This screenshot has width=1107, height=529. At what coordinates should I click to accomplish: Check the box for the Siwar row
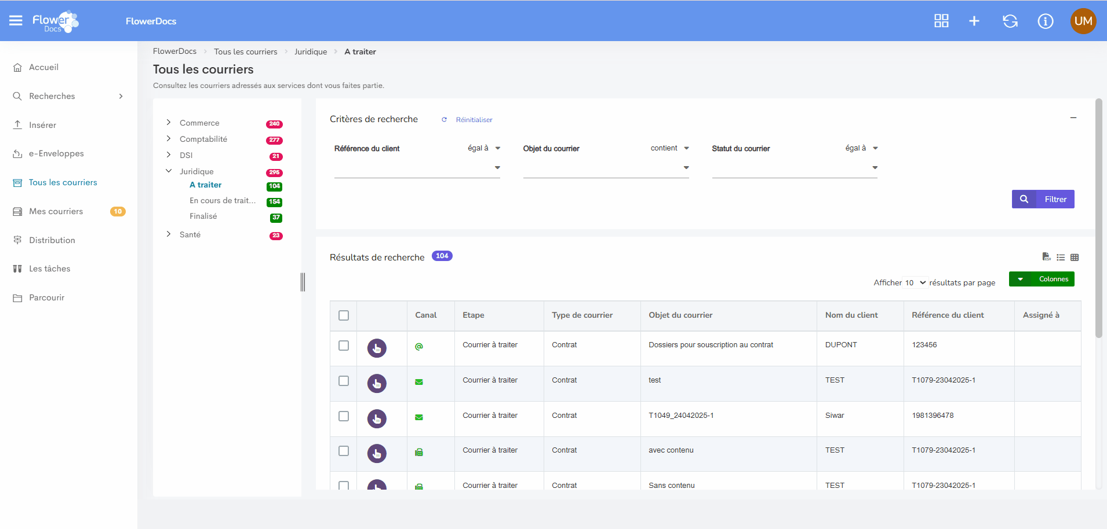(344, 416)
